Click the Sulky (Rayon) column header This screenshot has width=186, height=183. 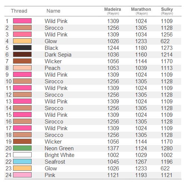pos(167,11)
